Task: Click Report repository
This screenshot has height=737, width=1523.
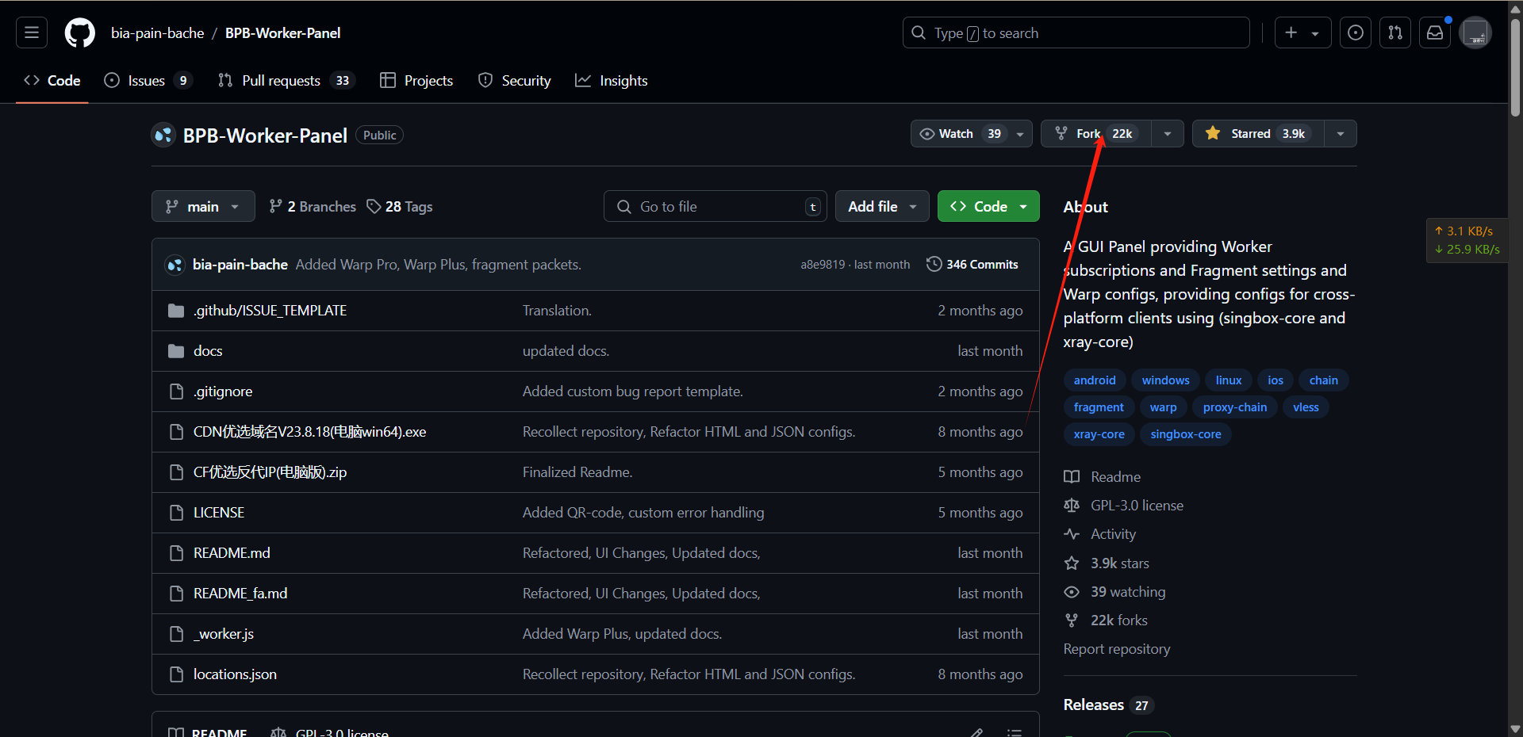Action: pos(1117,649)
